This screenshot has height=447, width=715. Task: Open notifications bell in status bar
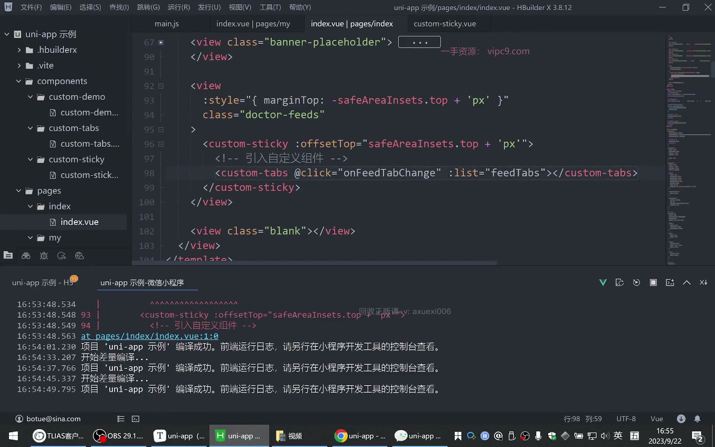[x=697, y=419]
